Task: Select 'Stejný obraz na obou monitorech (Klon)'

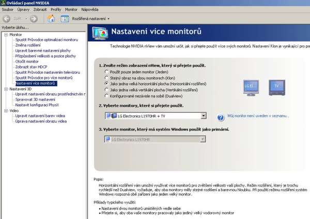Action: pos(106,78)
